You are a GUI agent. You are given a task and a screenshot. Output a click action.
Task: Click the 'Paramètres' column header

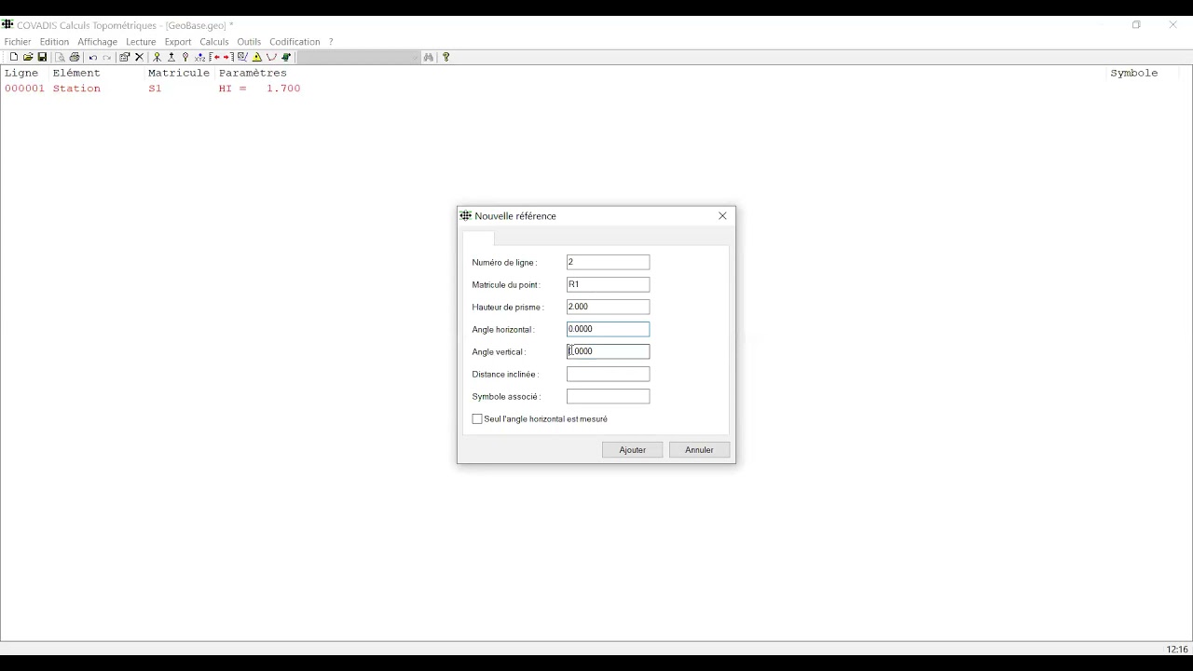tap(253, 73)
